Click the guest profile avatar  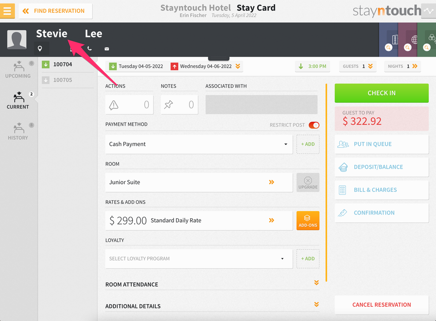(x=17, y=40)
